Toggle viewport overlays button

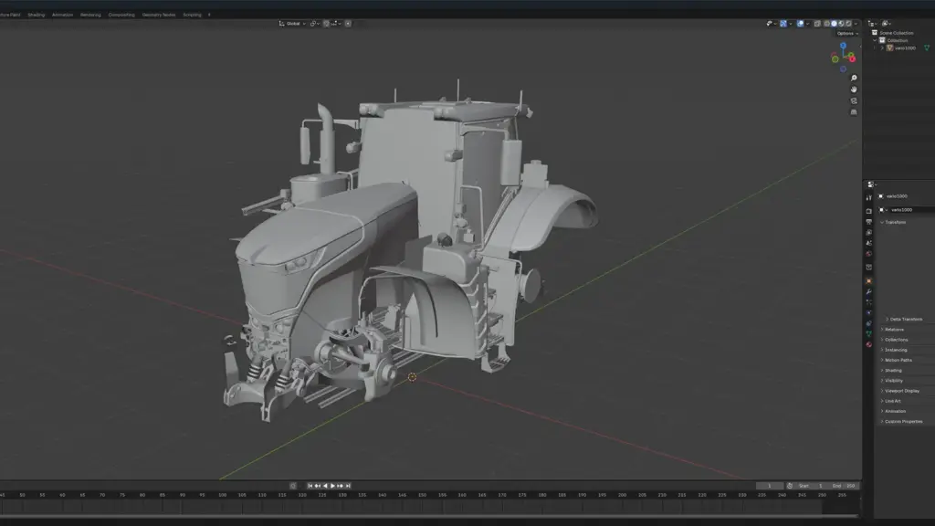(801, 24)
